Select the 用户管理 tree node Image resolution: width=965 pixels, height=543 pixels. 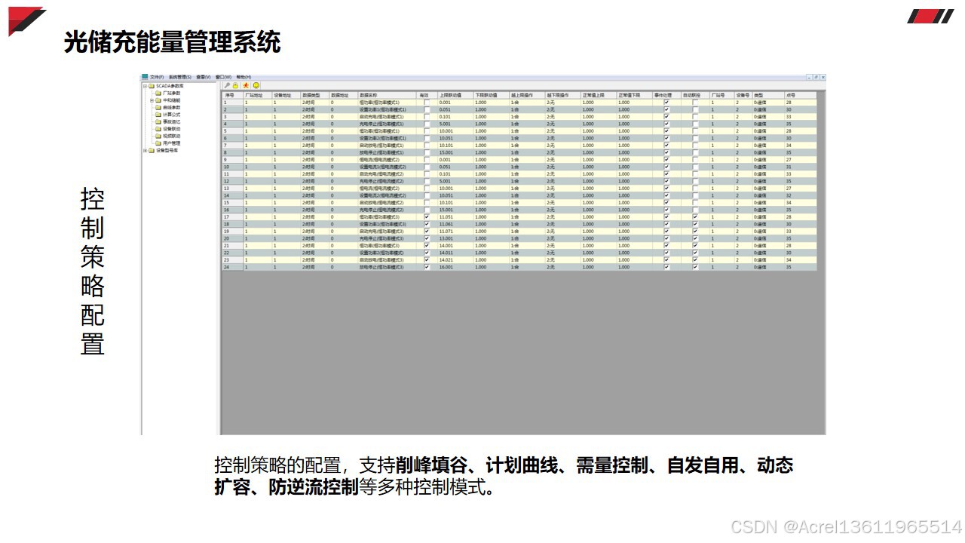point(172,143)
